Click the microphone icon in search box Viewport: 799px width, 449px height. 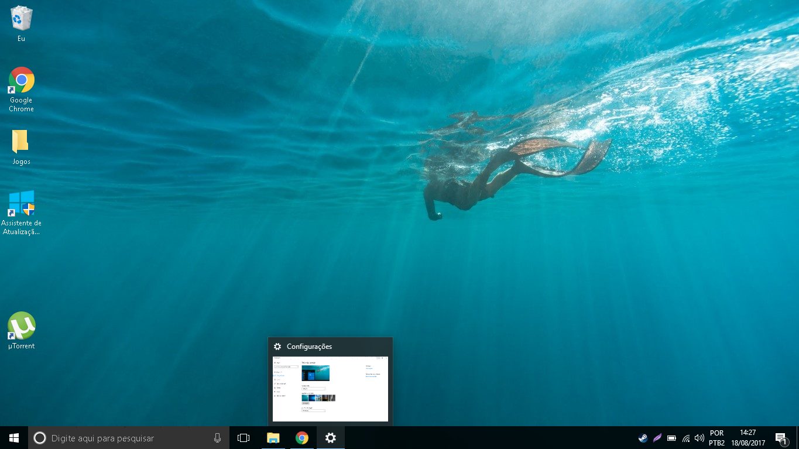click(x=217, y=438)
